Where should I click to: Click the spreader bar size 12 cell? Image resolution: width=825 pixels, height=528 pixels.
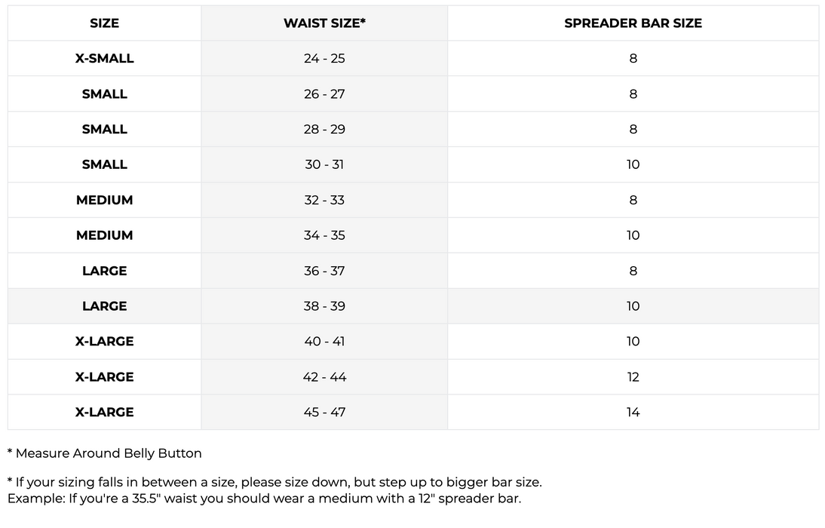pyautogui.click(x=633, y=377)
